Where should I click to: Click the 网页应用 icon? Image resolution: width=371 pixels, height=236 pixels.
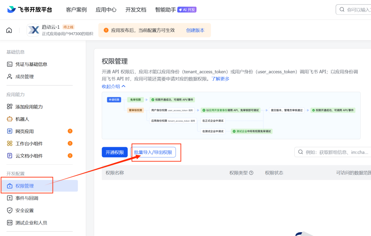(x=10, y=131)
